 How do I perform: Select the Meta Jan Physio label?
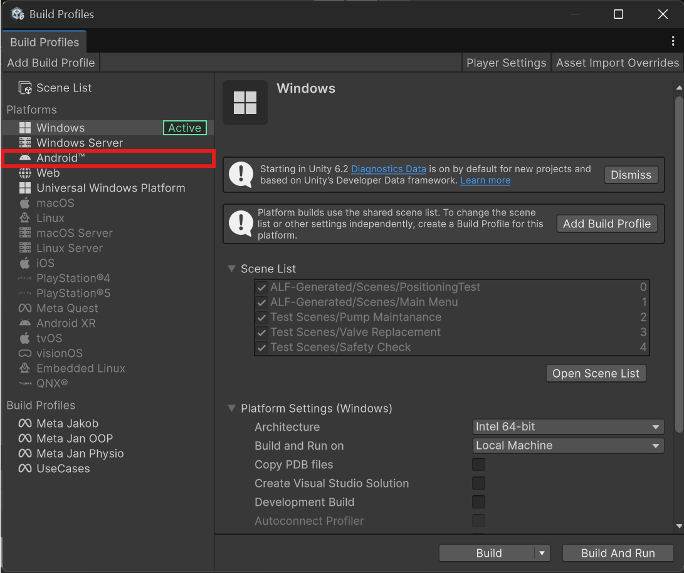(80, 453)
